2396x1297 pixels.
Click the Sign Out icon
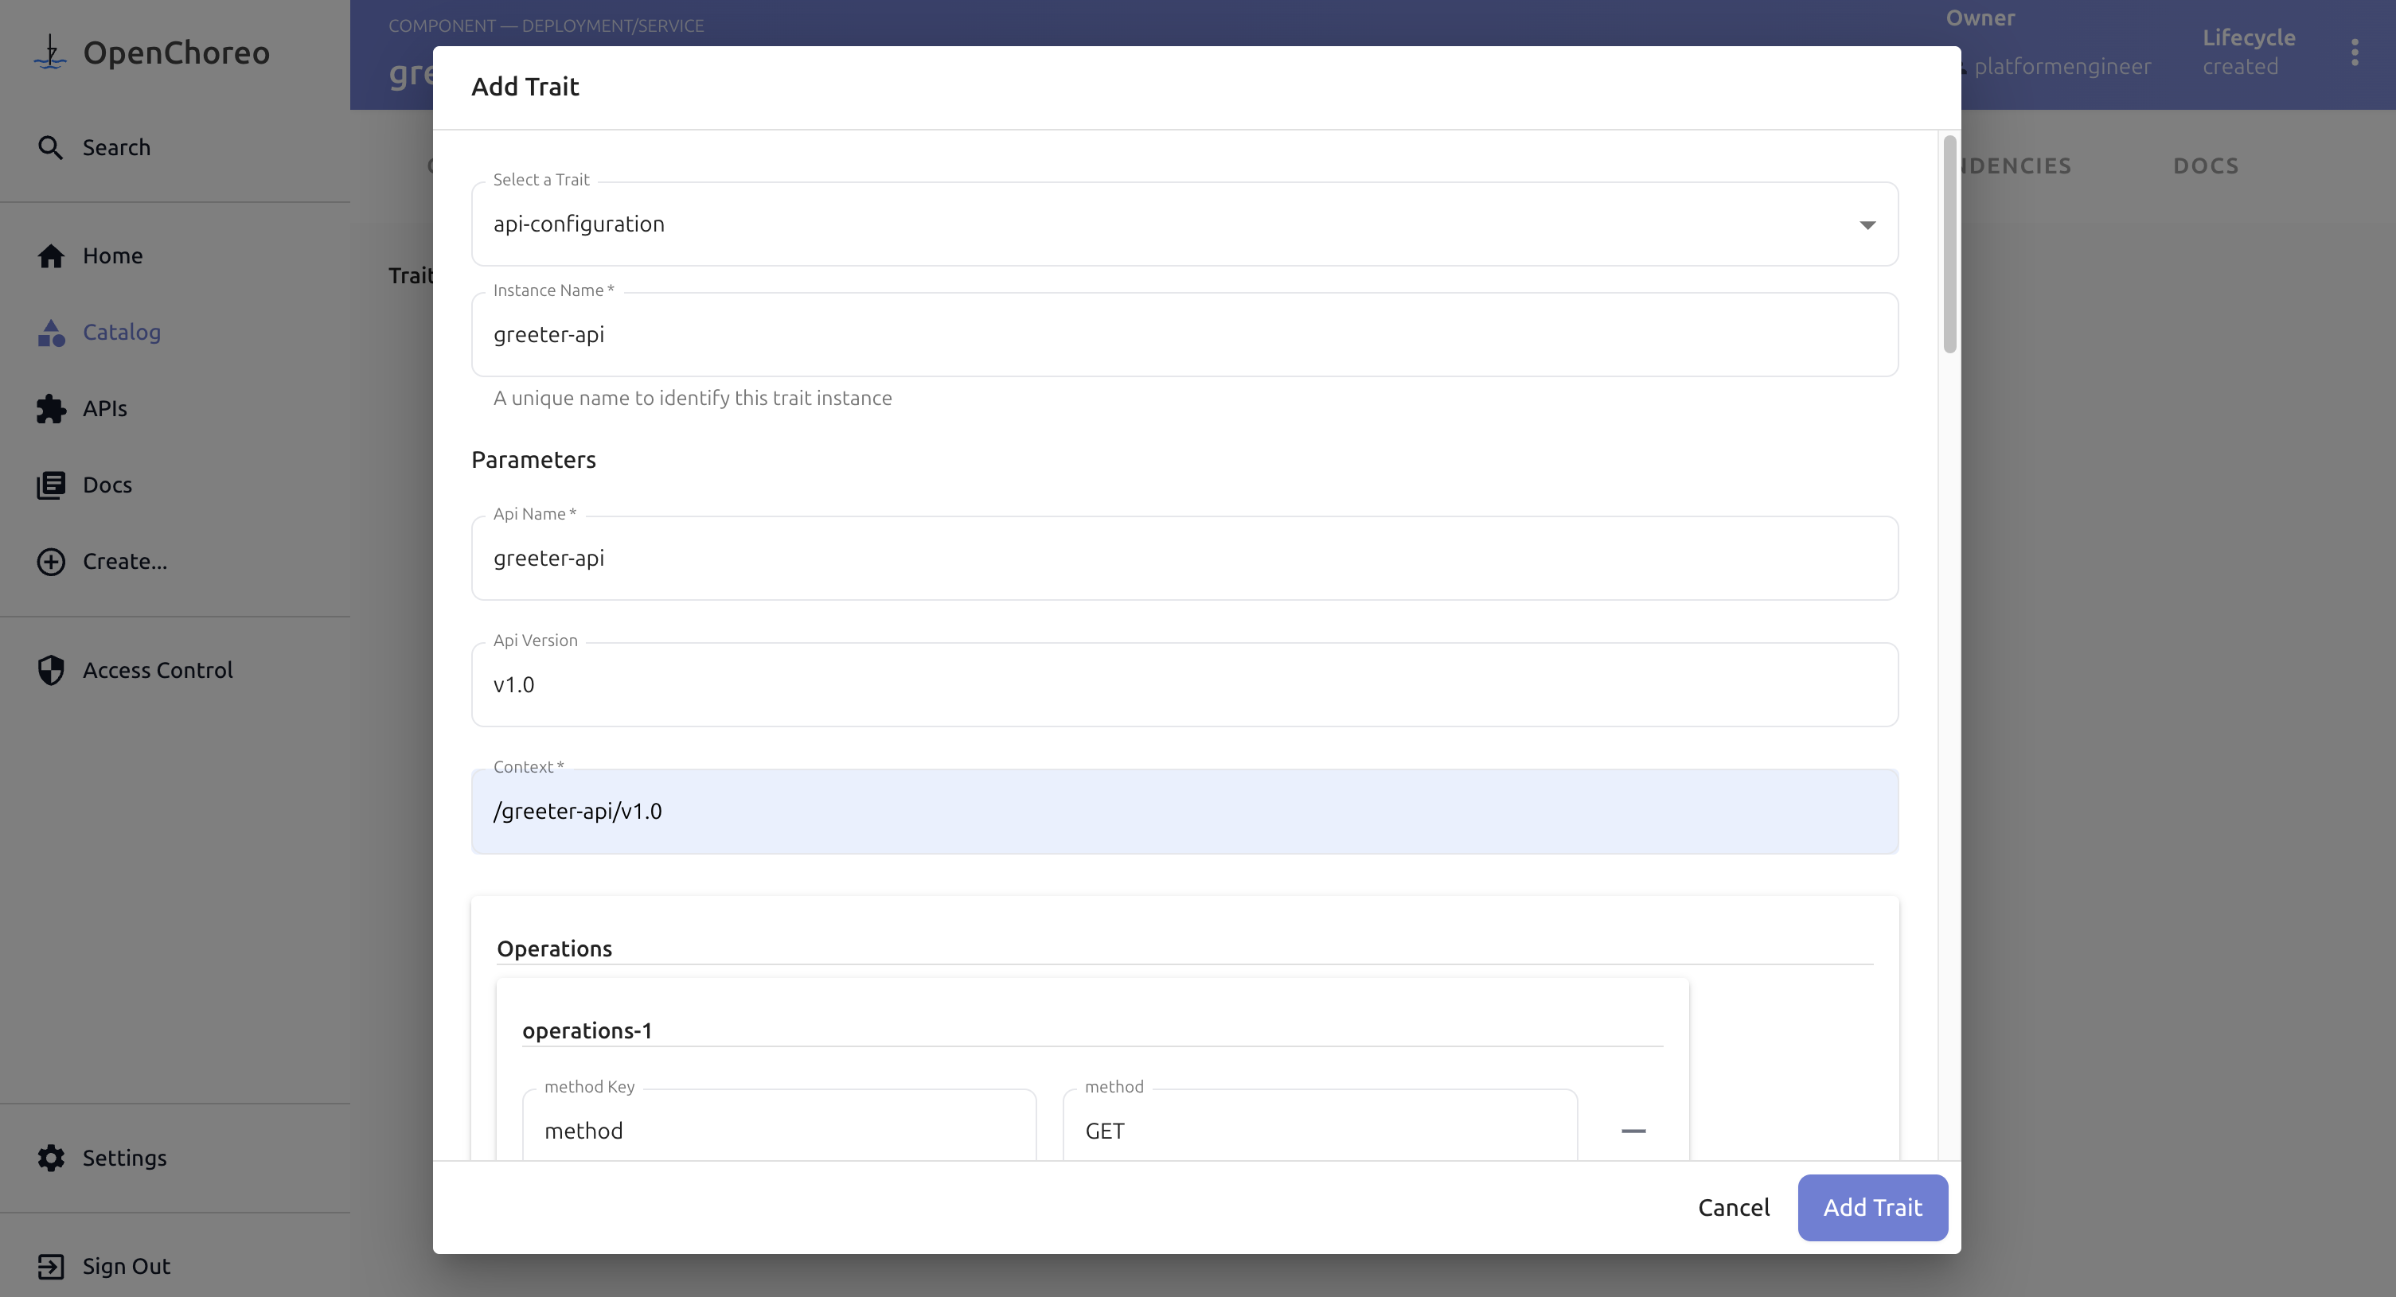pyautogui.click(x=50, y=1265)
